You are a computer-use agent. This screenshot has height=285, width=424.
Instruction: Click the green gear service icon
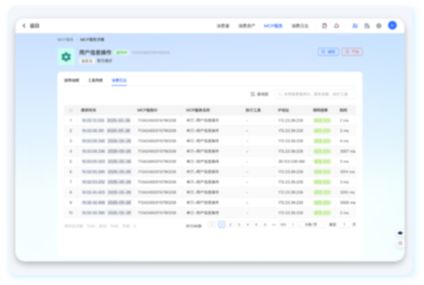point(66,57)
